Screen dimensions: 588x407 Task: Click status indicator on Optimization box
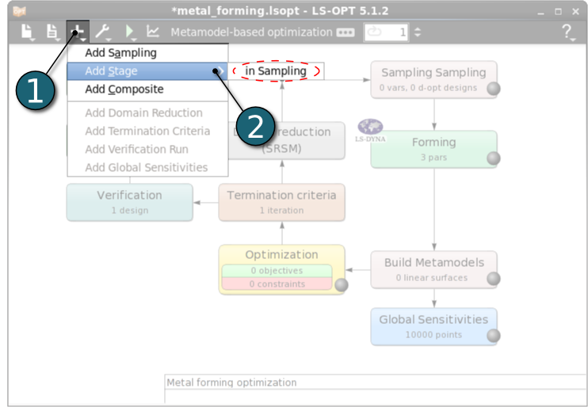[x=342, y=285]
